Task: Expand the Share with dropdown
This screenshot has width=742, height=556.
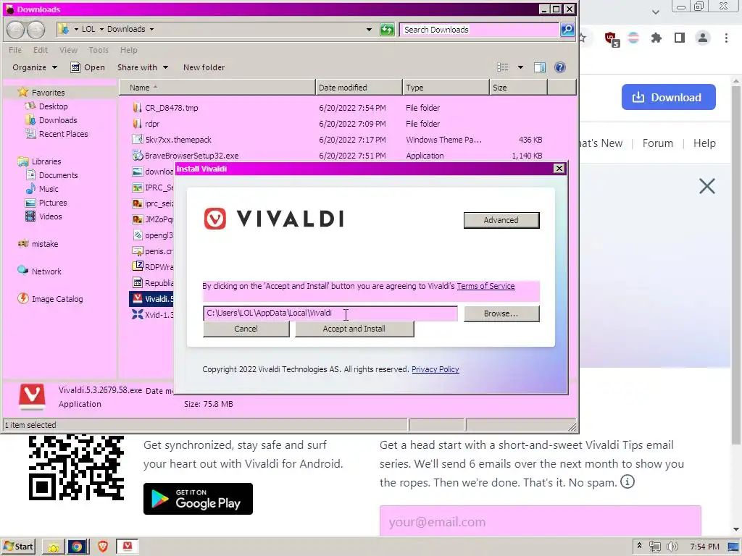Action: click(x=143, y=67)
